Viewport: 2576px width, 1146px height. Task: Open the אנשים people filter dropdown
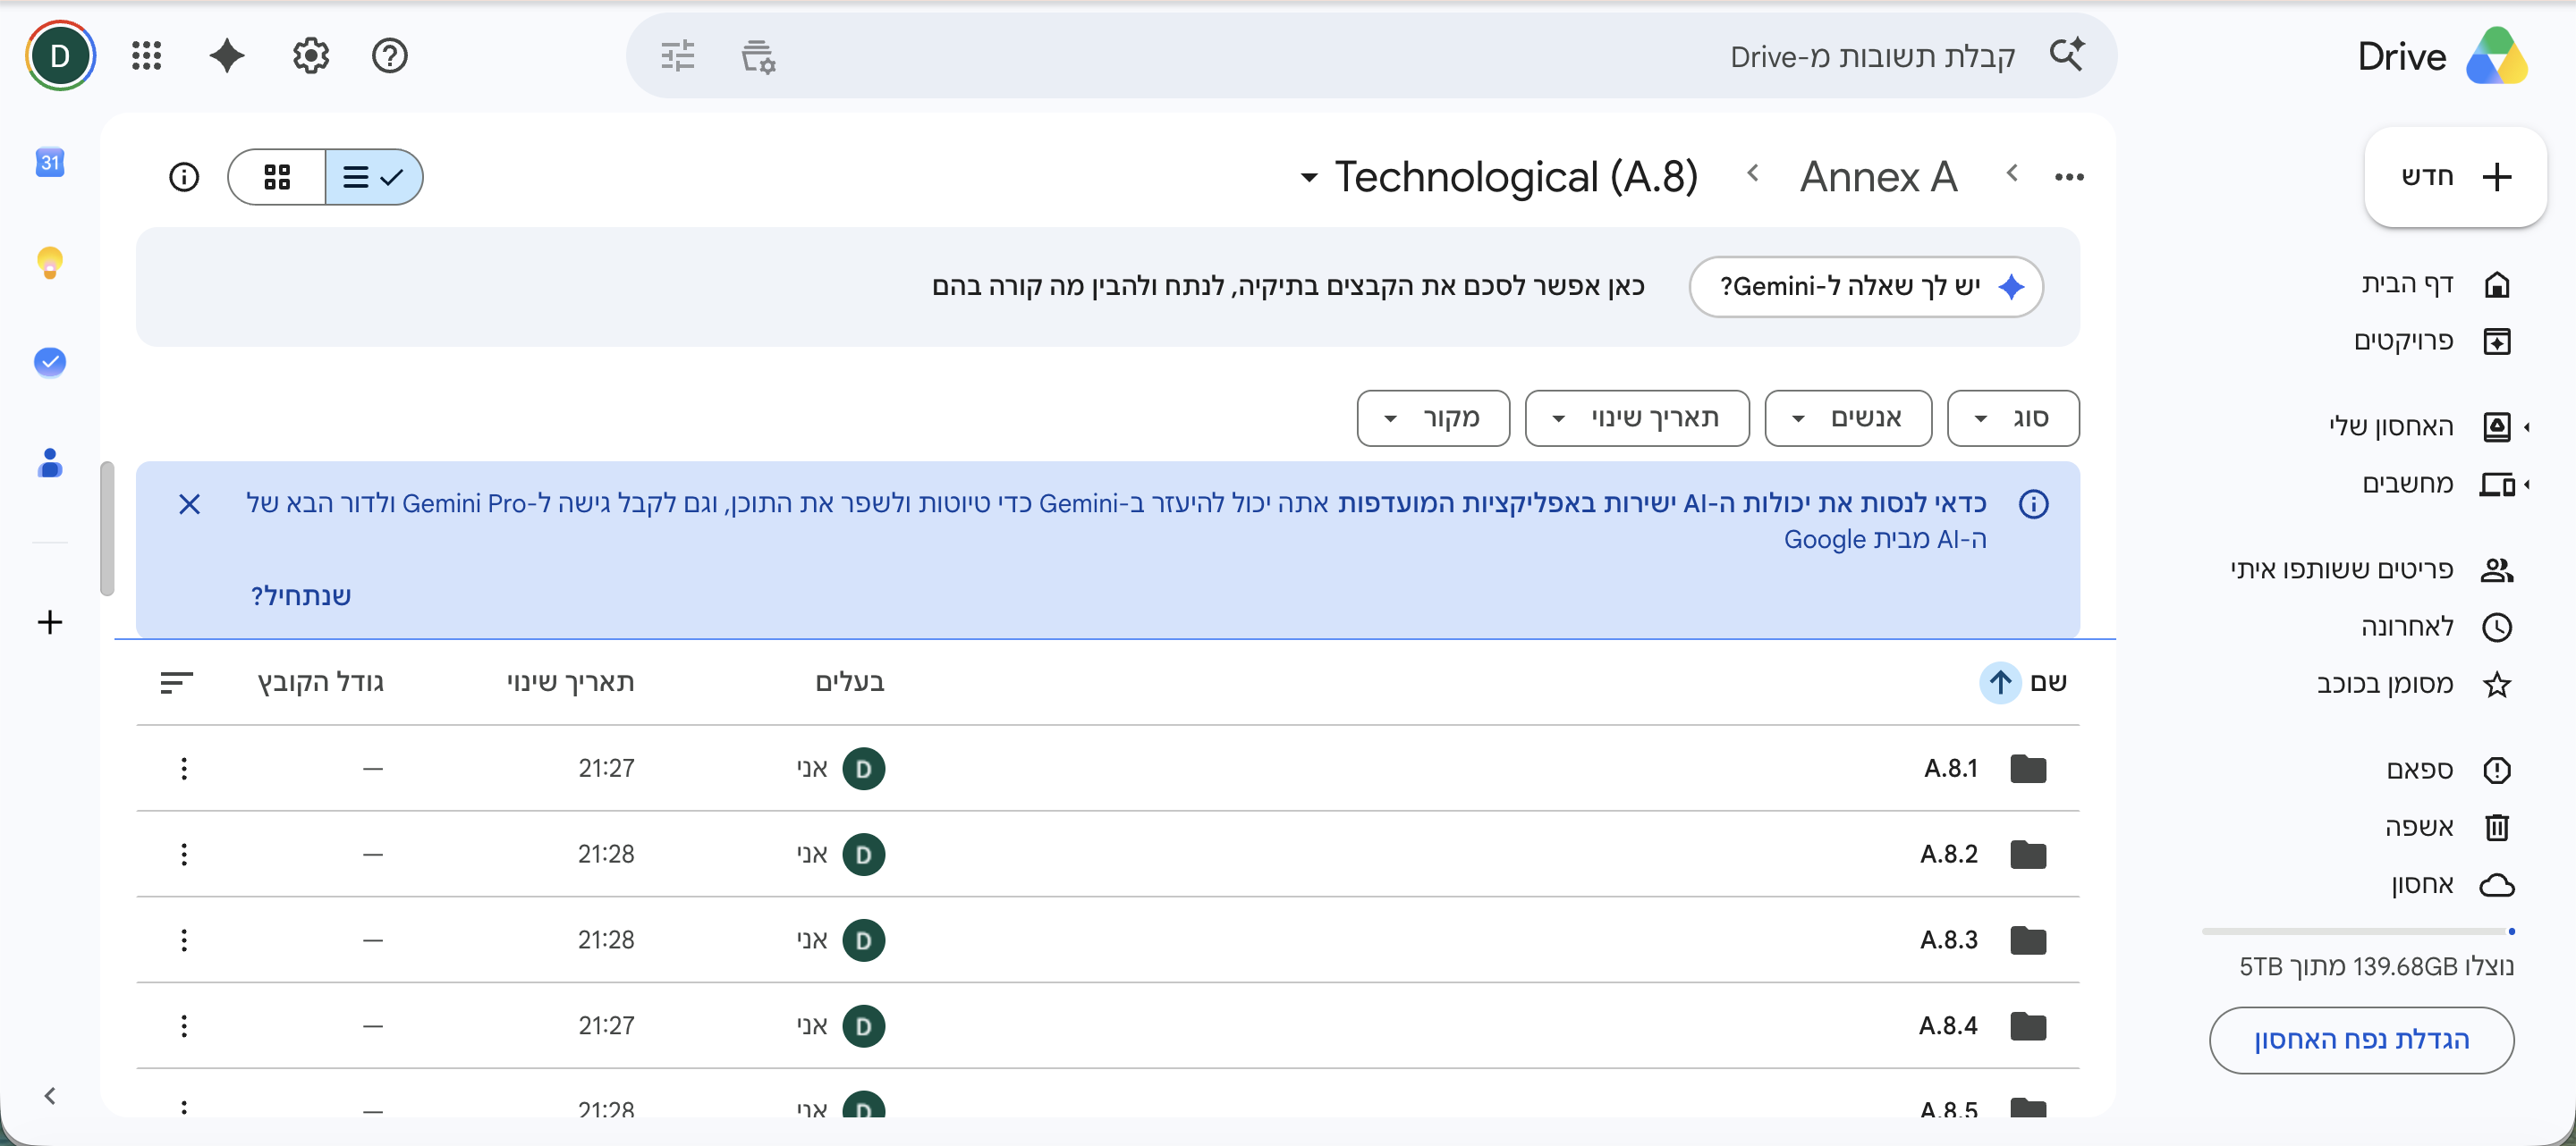tap(1848, 417)
